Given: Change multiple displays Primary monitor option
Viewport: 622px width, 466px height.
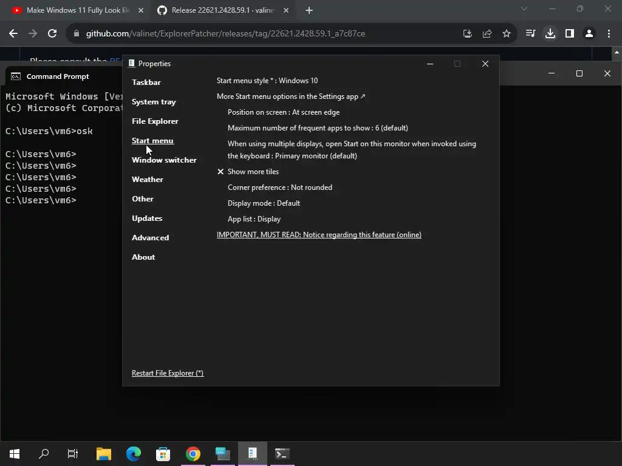Looking at the screenshot, I should point(352,150).
